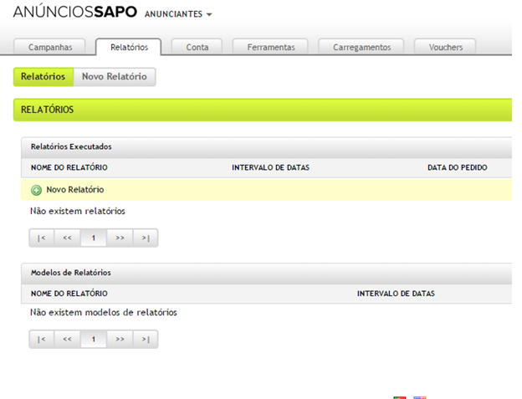Go to previous page in Modelos de Relatórios

[x=68, y=339]
